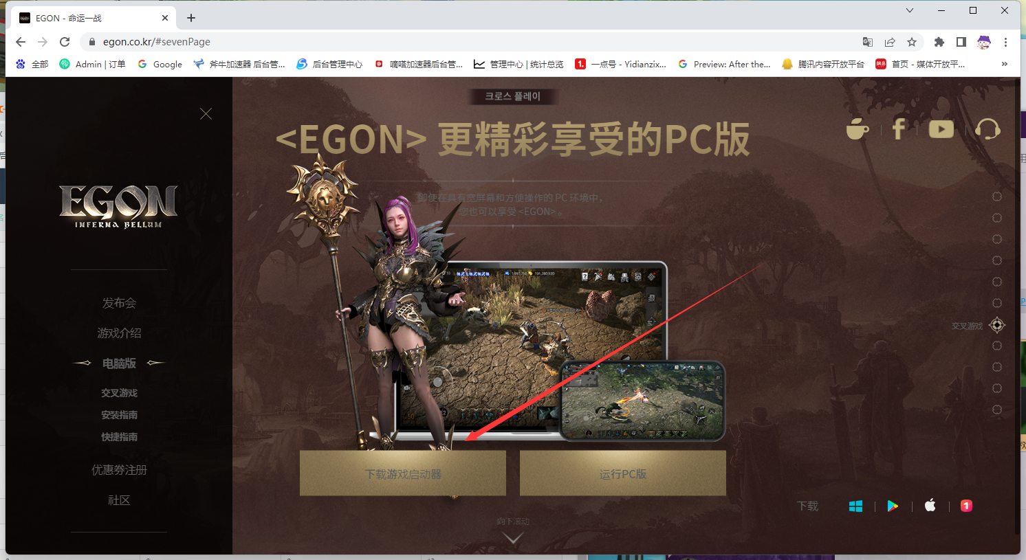1026x560 pixels.
Task: Open the Google Play store icon
Action: (x=893, y=506)
